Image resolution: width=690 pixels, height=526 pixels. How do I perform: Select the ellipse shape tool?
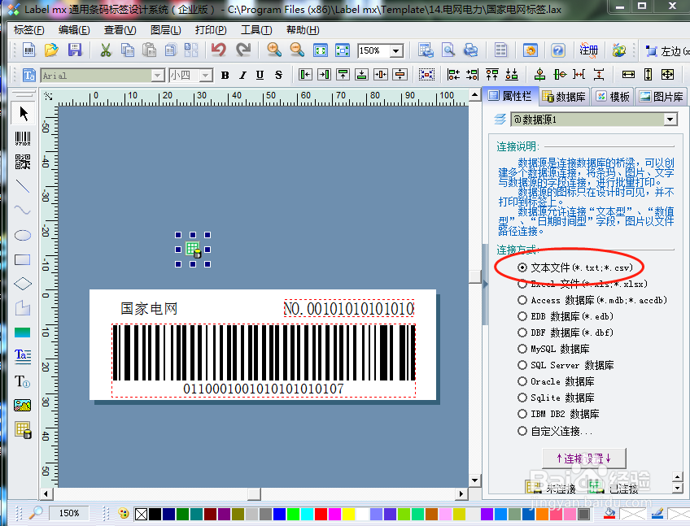(23, 235)
